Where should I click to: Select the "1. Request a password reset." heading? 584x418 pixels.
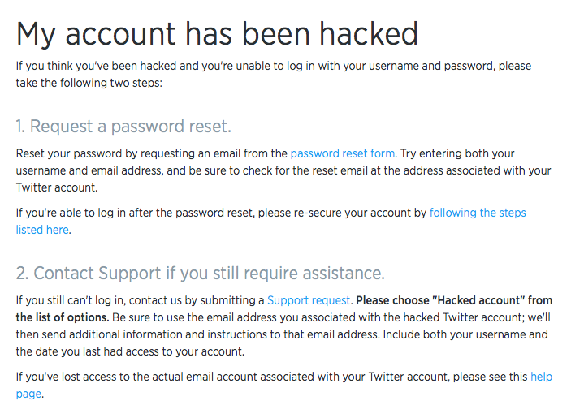[123, 127]
